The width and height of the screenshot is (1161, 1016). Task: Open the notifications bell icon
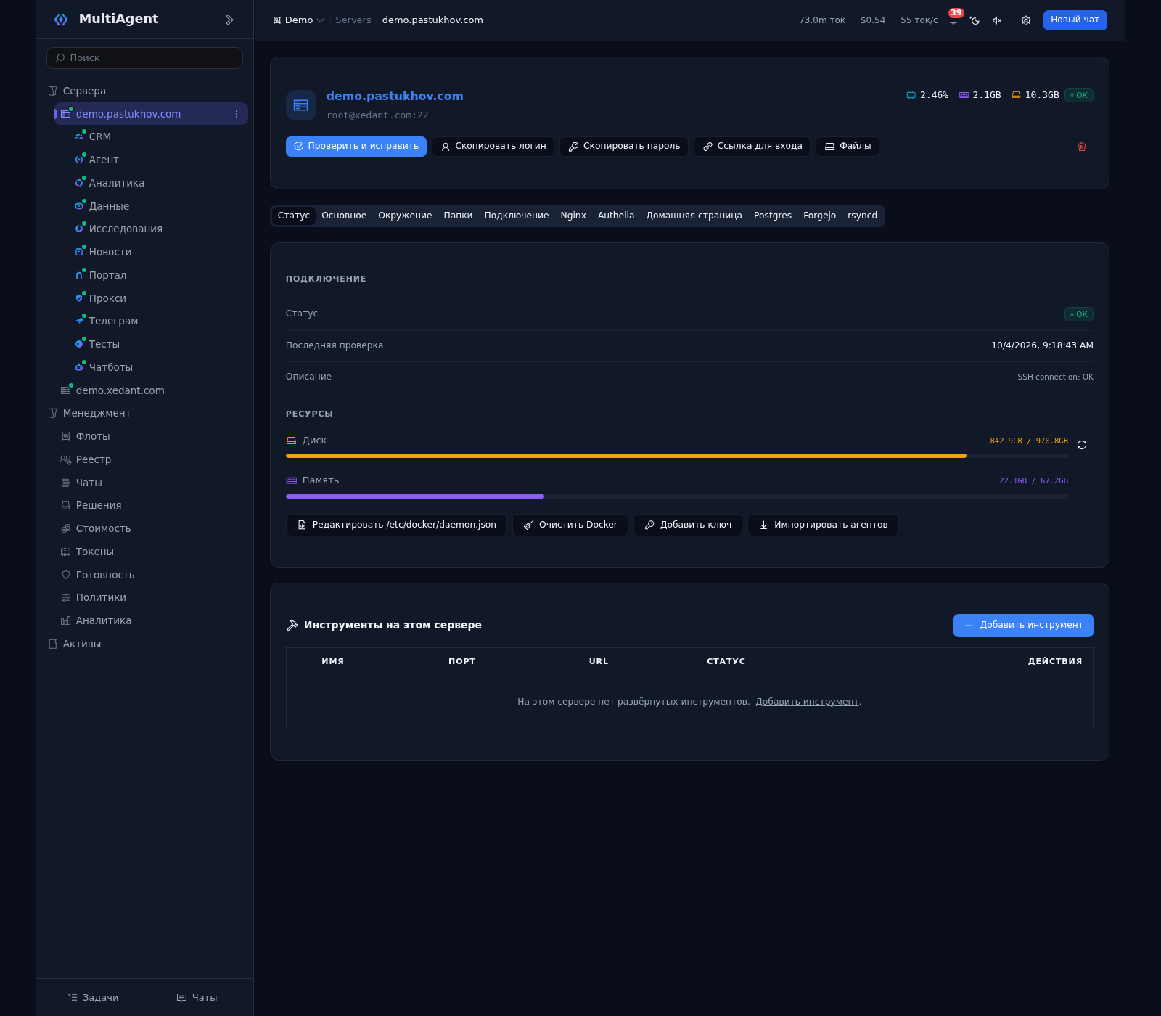click(x=953, y=20)
